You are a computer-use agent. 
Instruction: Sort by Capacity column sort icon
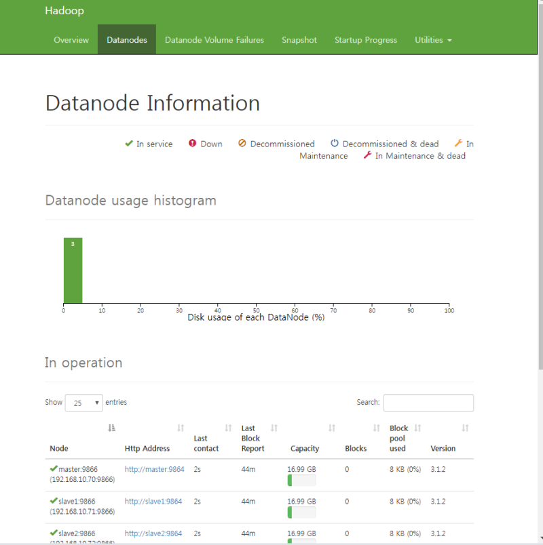tap(332, 428)
